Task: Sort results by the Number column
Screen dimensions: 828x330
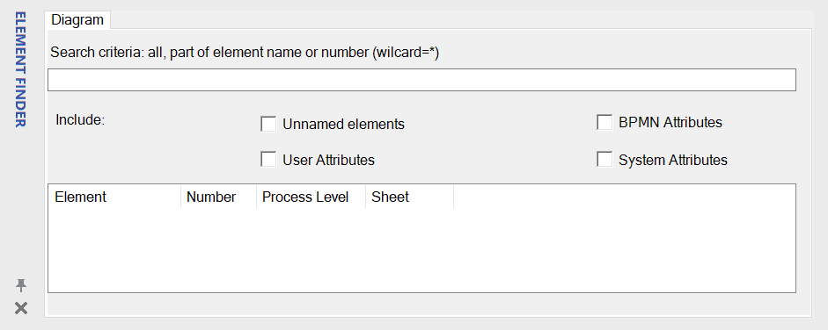Action: coord(218,197)
